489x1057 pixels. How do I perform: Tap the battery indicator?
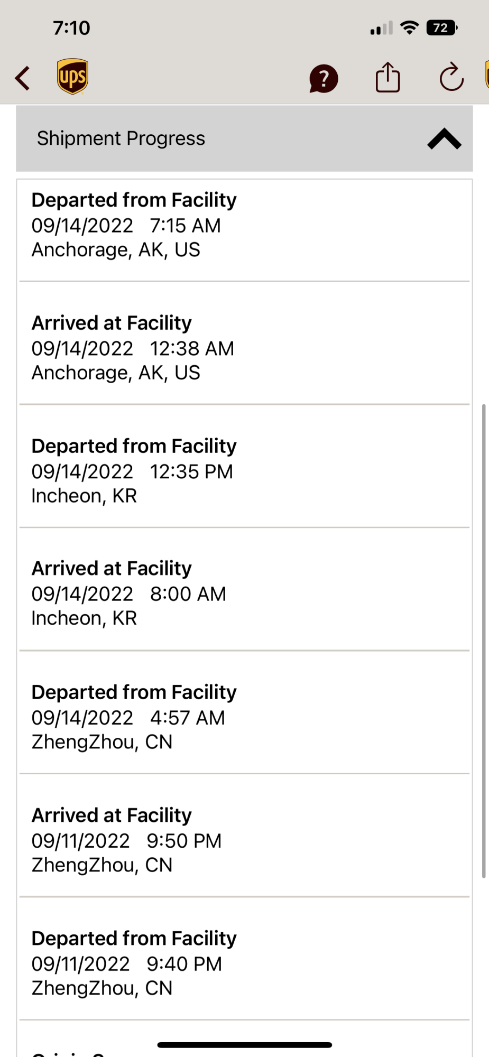pyautogui.click(x=441, y=27)
